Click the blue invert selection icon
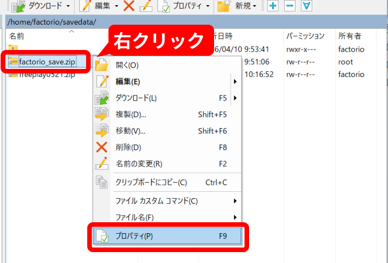 306,7
